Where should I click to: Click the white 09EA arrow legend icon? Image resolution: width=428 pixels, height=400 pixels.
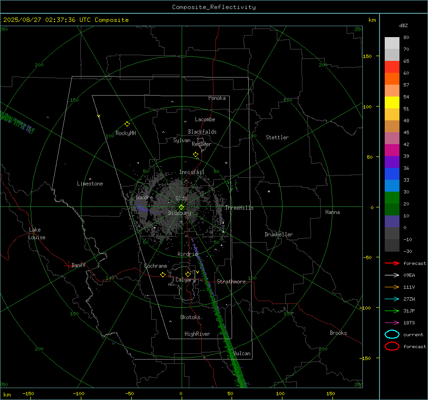(392, 275)
